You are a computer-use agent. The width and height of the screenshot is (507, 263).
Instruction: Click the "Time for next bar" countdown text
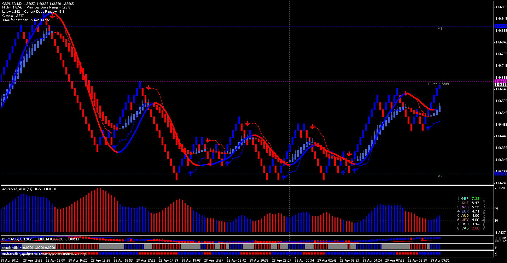click(26, 20)
